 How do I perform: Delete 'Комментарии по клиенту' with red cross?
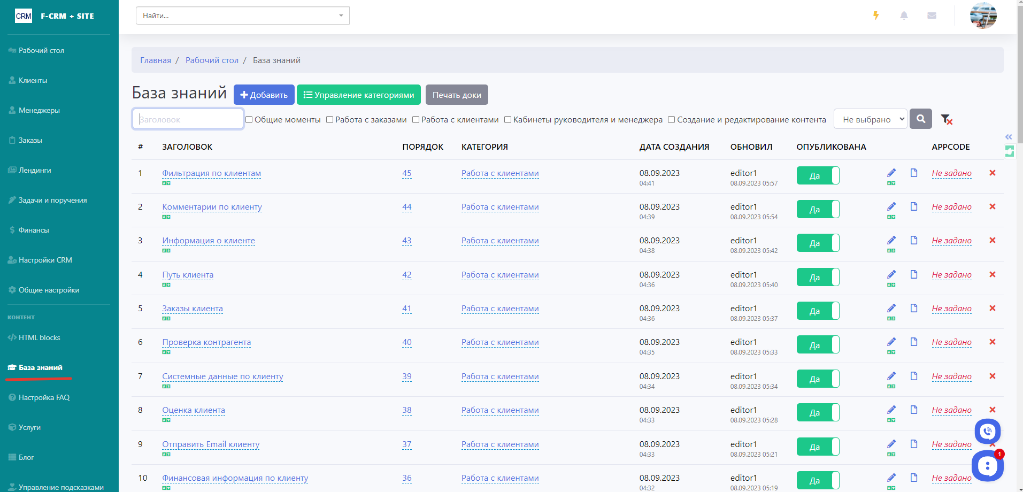pos(992,206)
